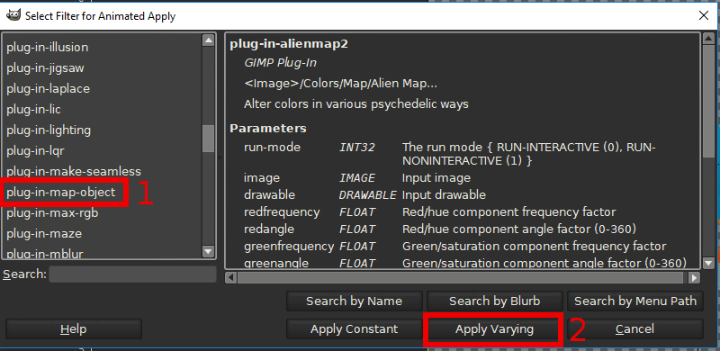Click Search by Name button

click(354, 301)
